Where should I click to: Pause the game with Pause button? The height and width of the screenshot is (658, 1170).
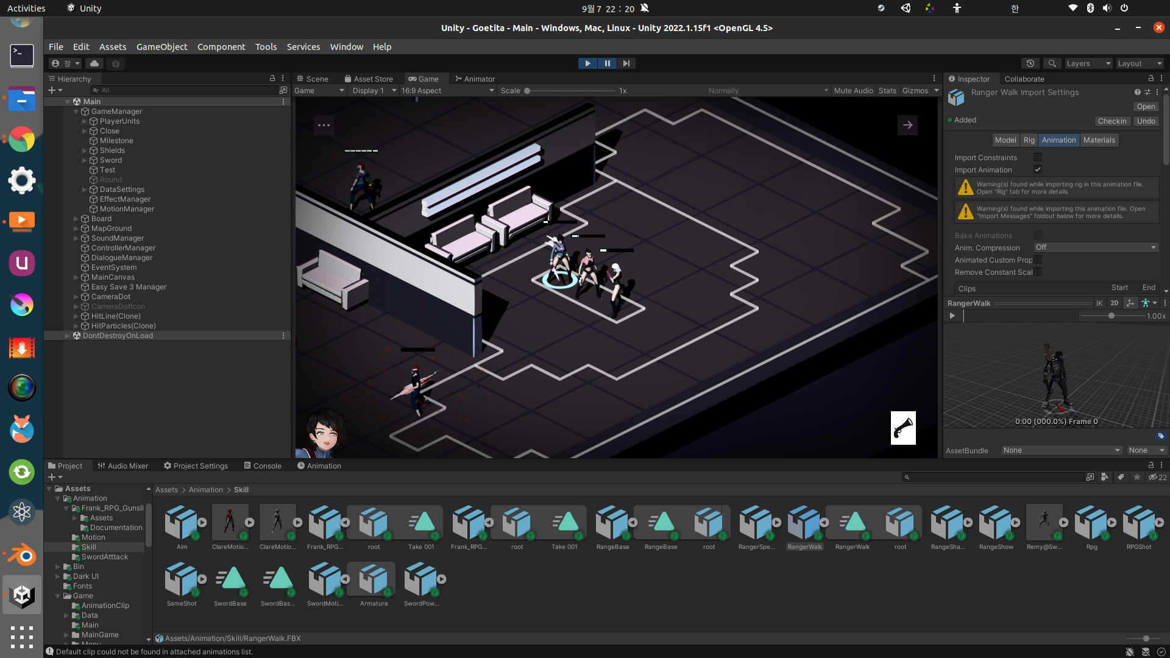607,63
